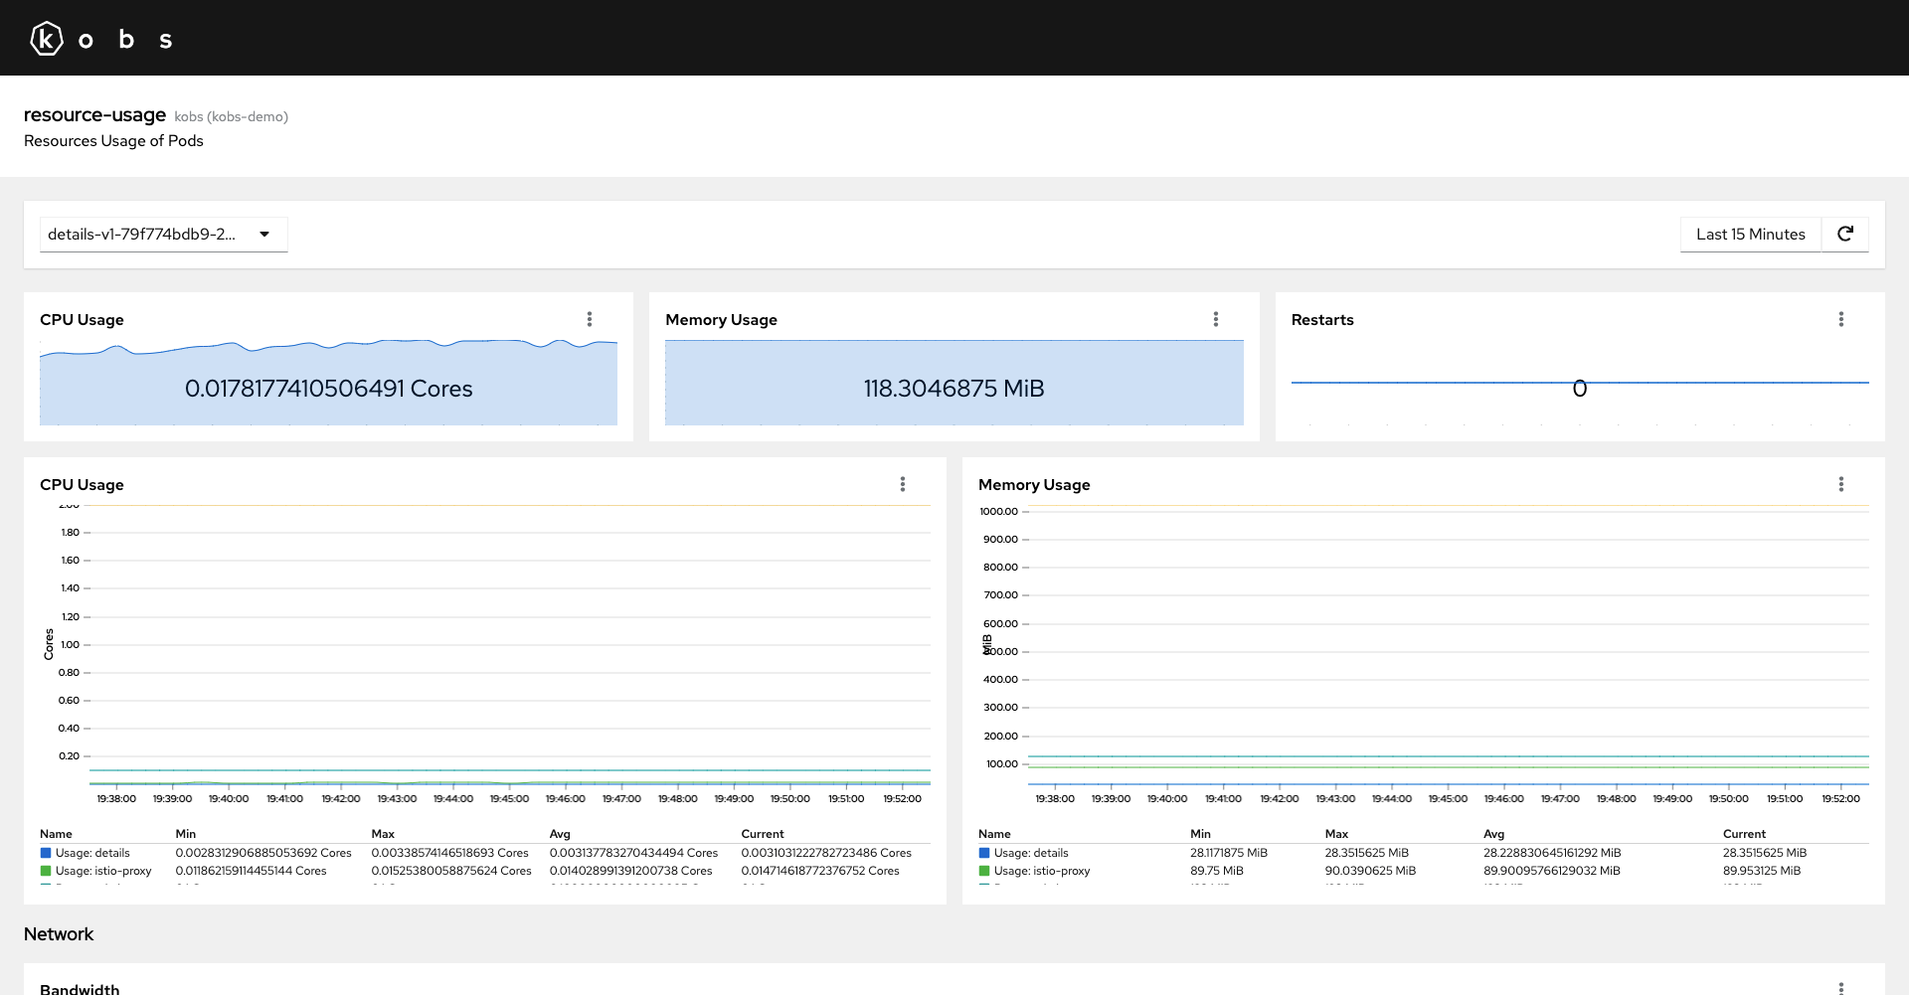Open the Restarts panel kebab menu
1909x995 pixels.
point(1841,319)
